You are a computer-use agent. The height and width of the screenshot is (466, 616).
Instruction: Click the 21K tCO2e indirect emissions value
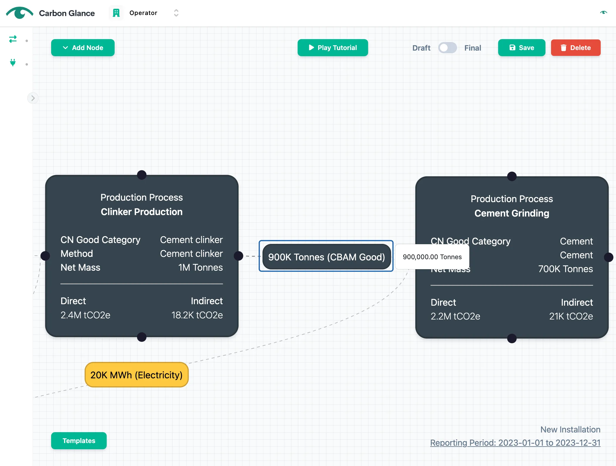(571, 316)
